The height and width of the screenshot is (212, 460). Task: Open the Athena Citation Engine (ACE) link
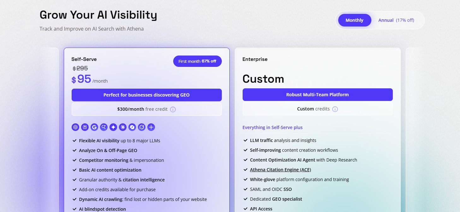click(280, 169)
